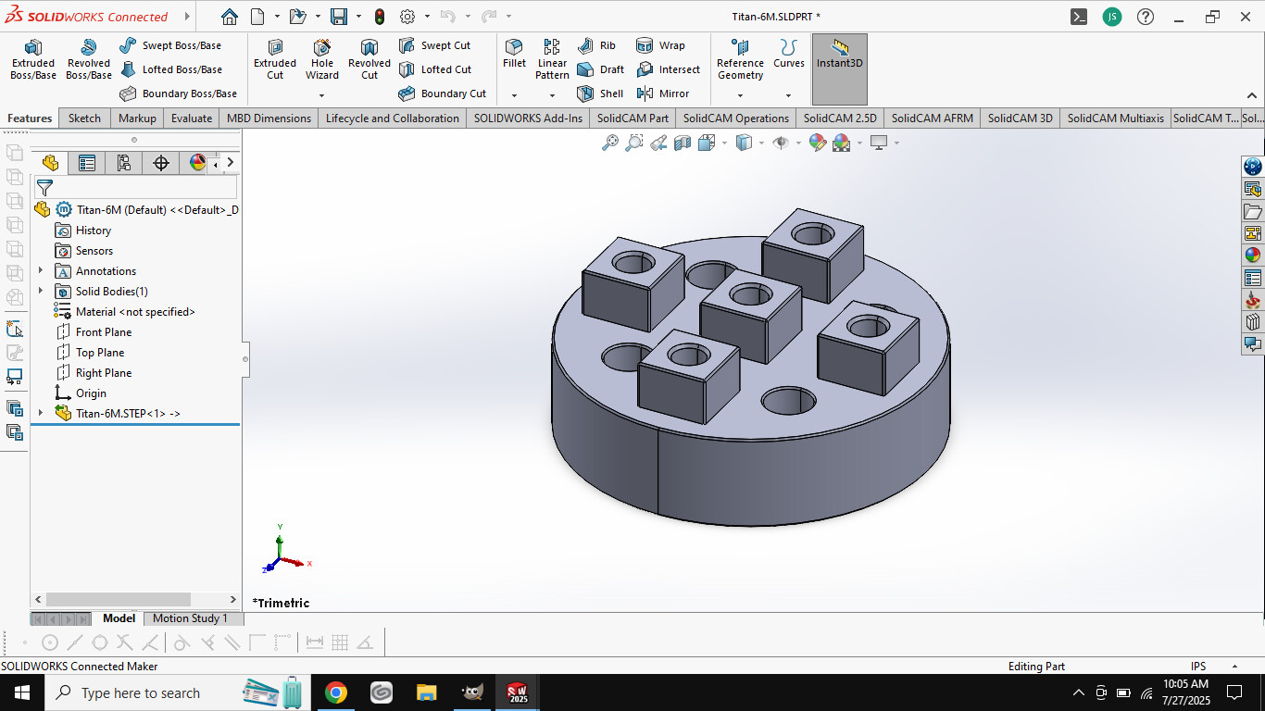This screenshot has width=1265, height=711.
Task: Open the PropertyManager tab
Action: click(87, 163)
